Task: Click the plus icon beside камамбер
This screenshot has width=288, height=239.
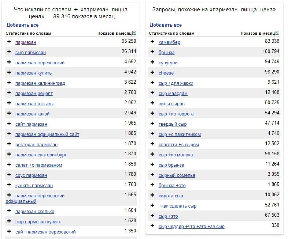Action: 152,42
